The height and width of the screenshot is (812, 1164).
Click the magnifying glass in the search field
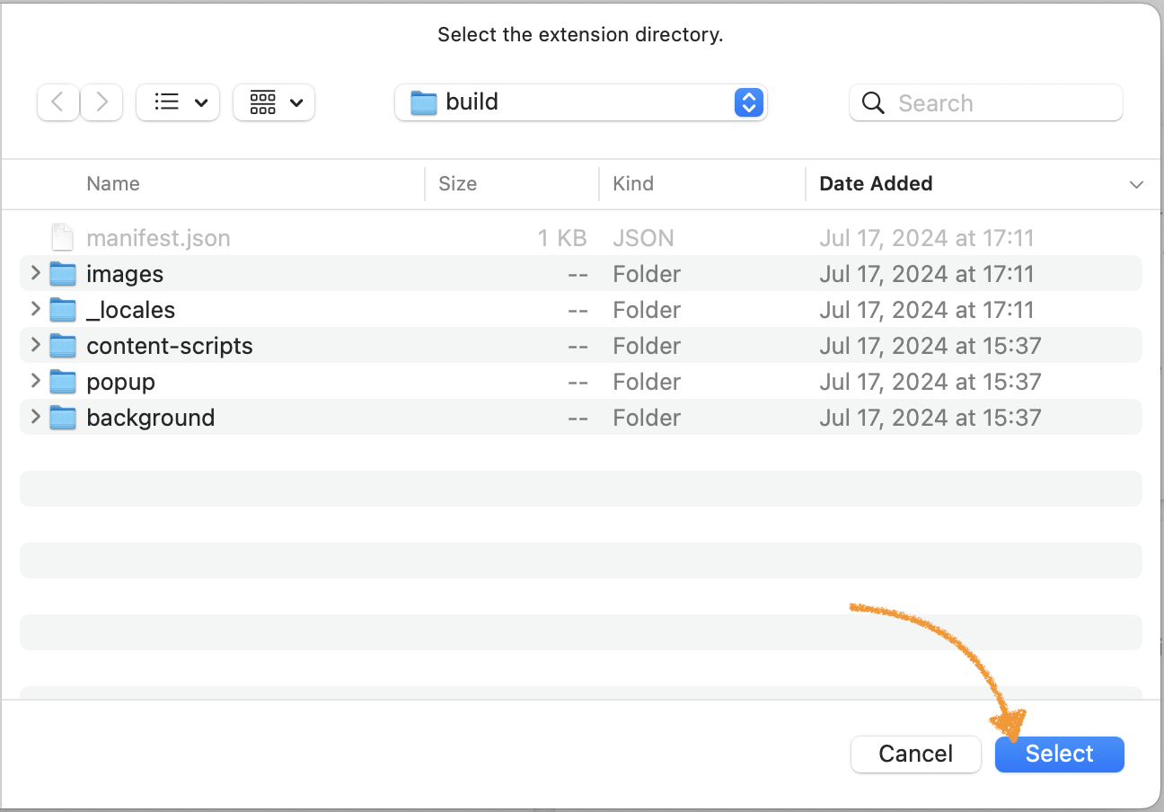(x=872, y=102)
